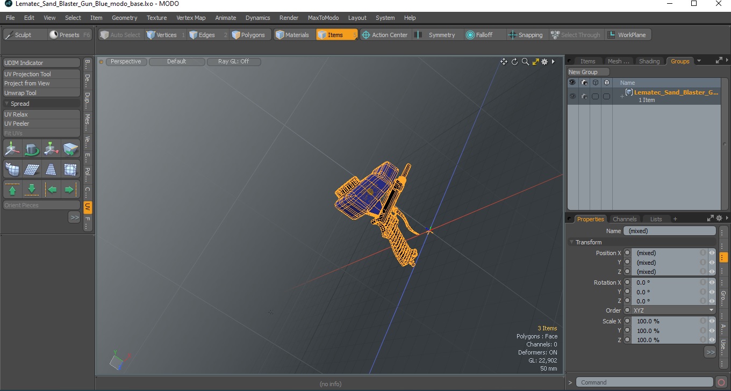Click the record button beside the Command field

point(721,382)
